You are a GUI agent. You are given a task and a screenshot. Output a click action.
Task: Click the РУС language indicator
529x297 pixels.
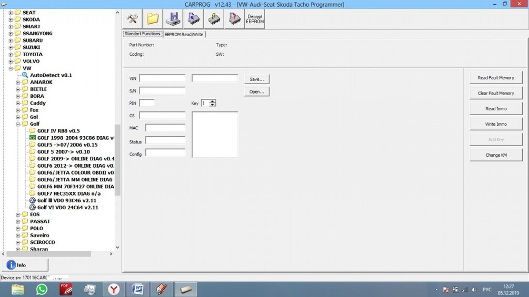pos(487,290)
